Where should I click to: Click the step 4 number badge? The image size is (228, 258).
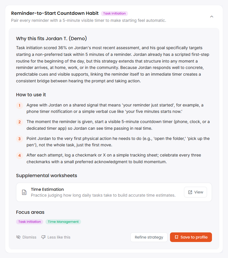point(20,156)
